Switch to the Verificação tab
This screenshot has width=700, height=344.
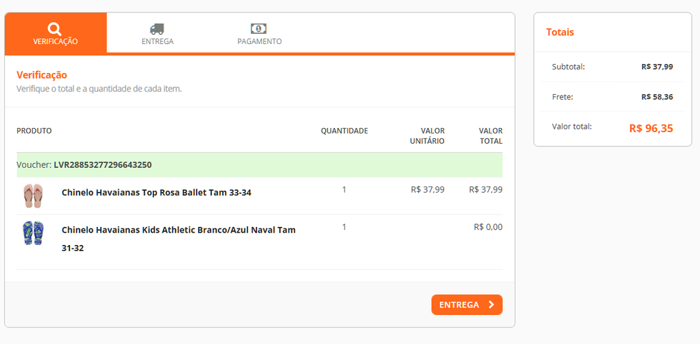56,33
